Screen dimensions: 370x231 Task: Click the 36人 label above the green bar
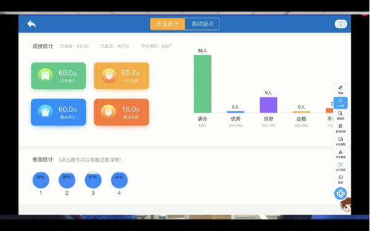pyautogui.click(x=202, y=51)
